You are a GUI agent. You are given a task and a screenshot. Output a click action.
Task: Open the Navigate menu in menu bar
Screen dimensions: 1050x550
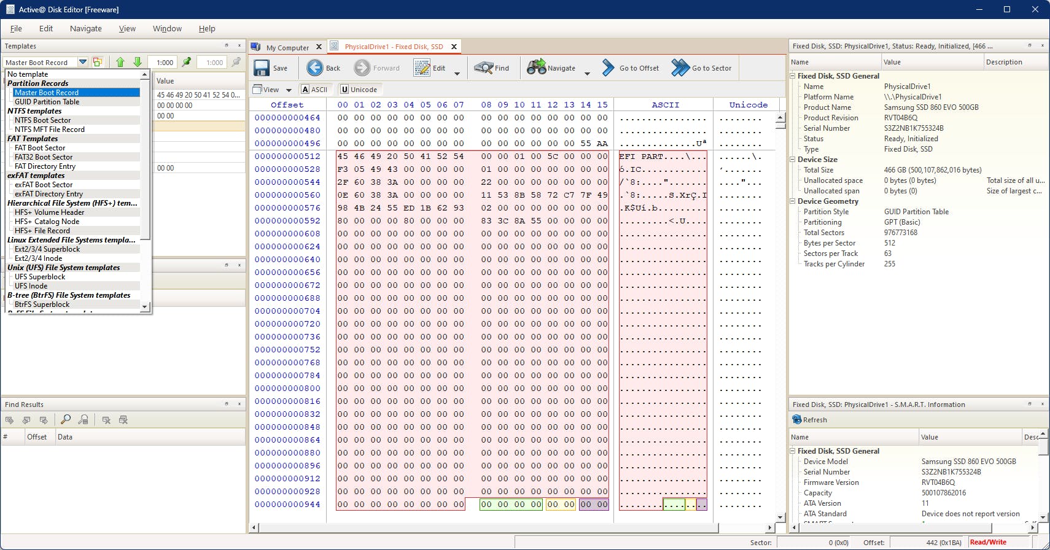click(x=85, y=28)
